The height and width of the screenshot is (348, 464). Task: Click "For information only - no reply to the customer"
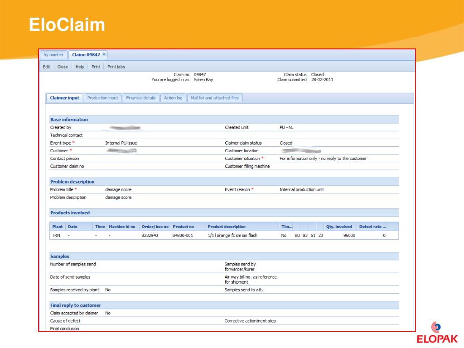(323, 159)
